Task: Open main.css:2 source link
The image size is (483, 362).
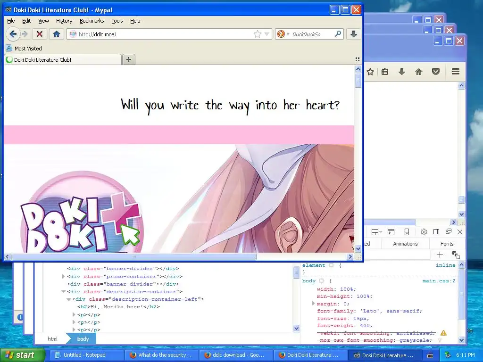Action: point(439,281)
